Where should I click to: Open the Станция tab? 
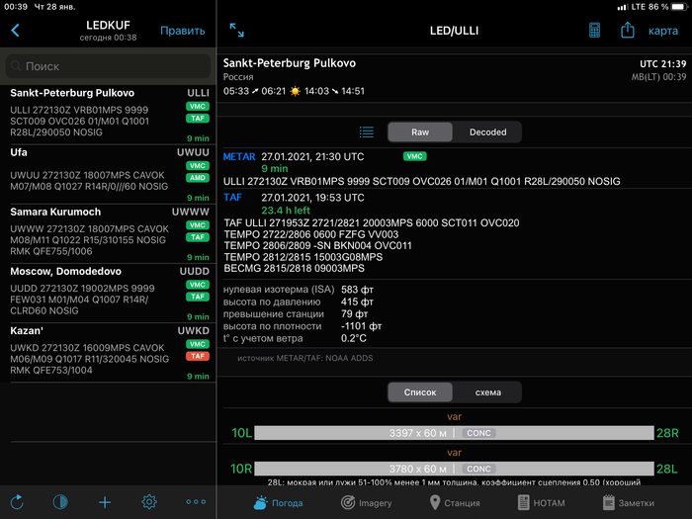pos(454,502)
